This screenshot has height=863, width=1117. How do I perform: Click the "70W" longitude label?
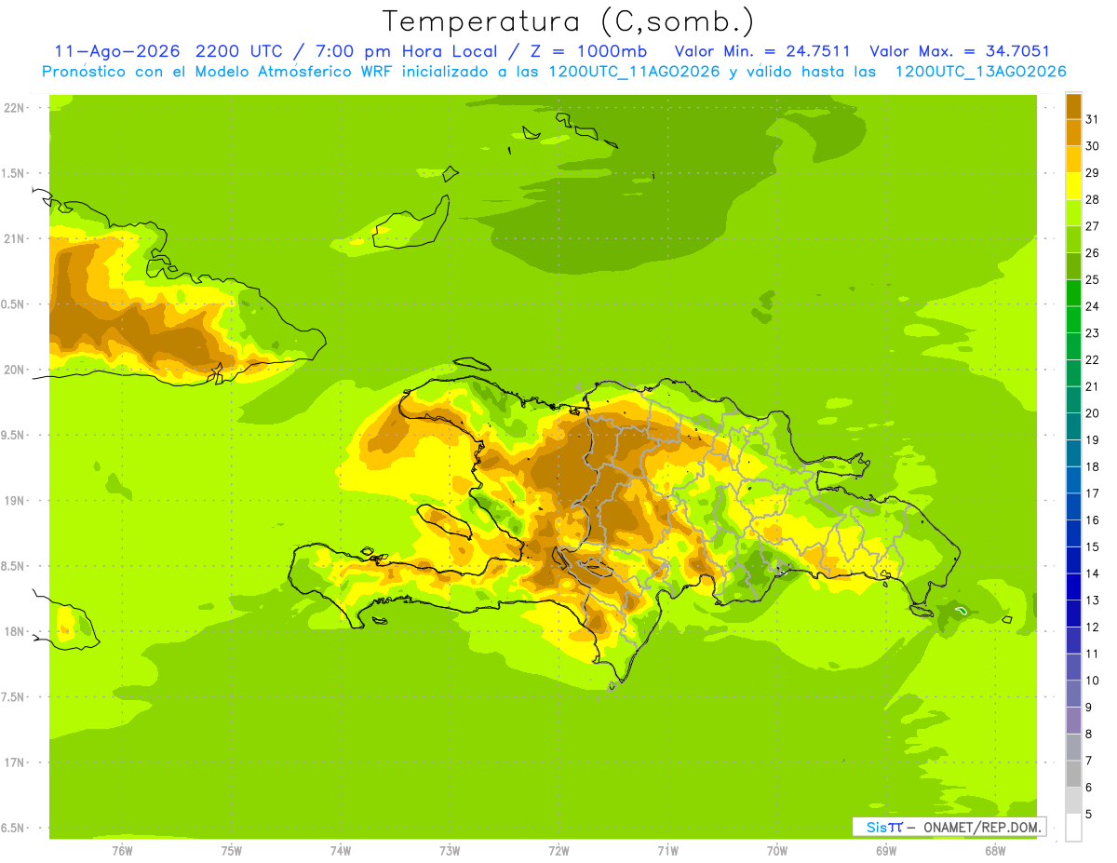(777, 851)
